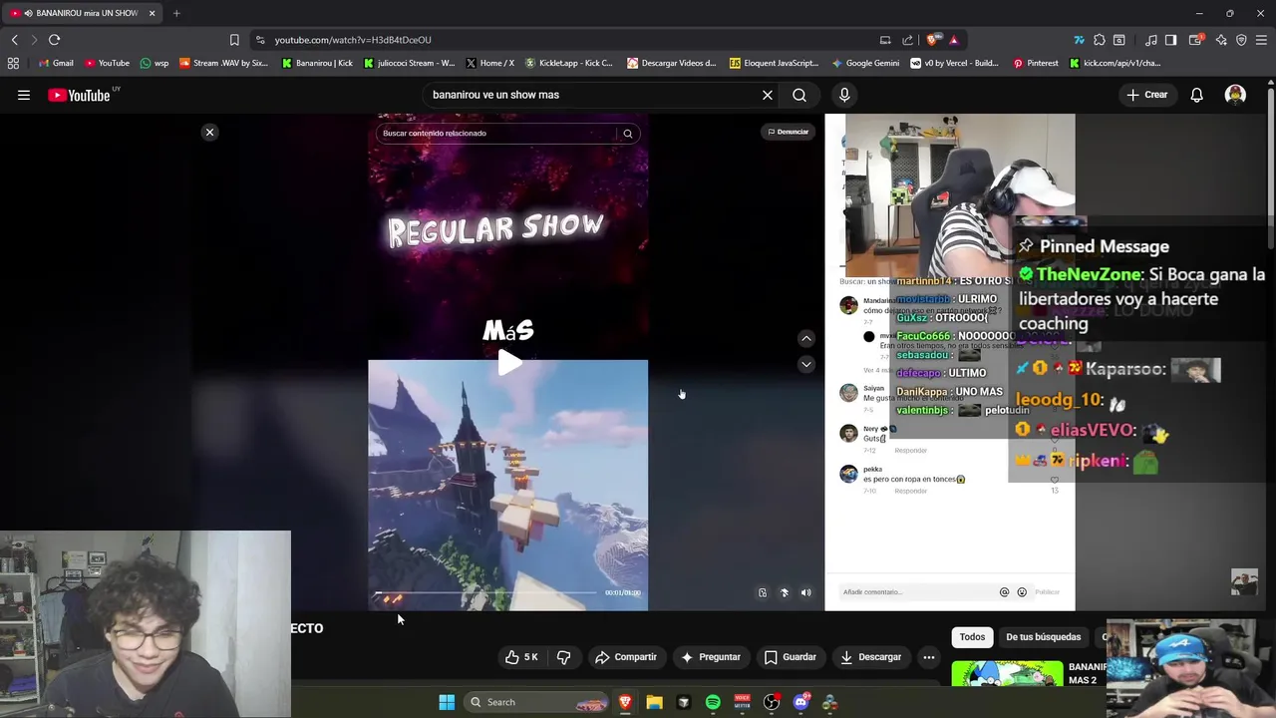Select the De tus búsquedas chip
This screenshot has height=718, width=1276.
point(1043,637)
